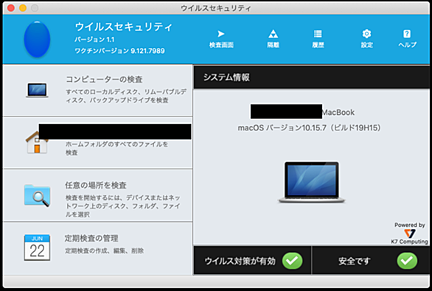Select コンピューターの検査 heading
432x291 pixels.
coord(104,80)
